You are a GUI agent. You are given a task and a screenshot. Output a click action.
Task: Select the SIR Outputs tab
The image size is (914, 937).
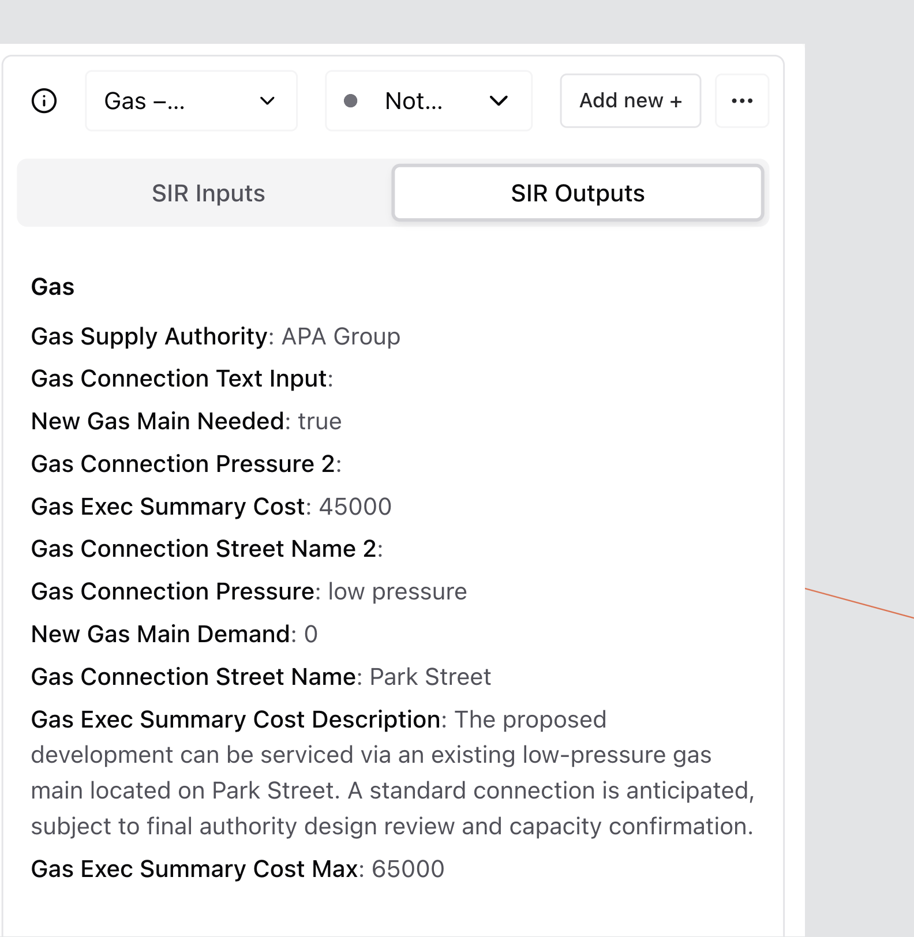(x=577, y=193)
